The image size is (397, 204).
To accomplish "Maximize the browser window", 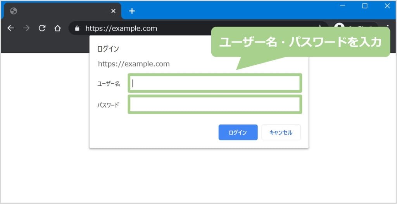I will 365,6.
